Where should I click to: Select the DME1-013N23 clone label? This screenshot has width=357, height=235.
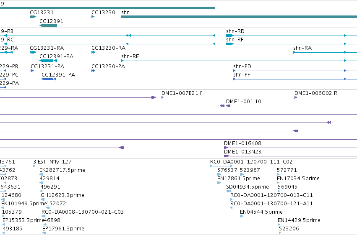[x=243, y=152]
